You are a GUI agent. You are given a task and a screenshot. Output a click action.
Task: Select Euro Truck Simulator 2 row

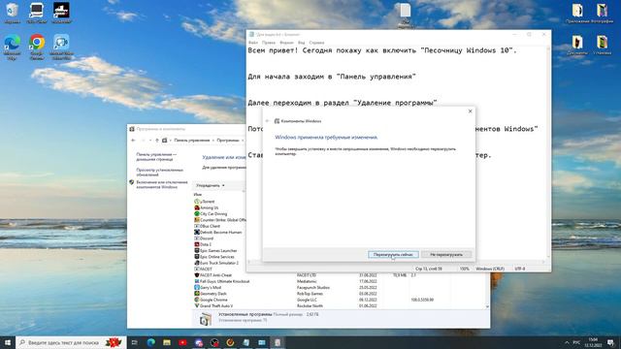219,263
